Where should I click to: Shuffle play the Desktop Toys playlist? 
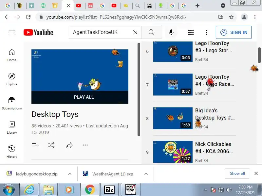[x=51, y=145]
